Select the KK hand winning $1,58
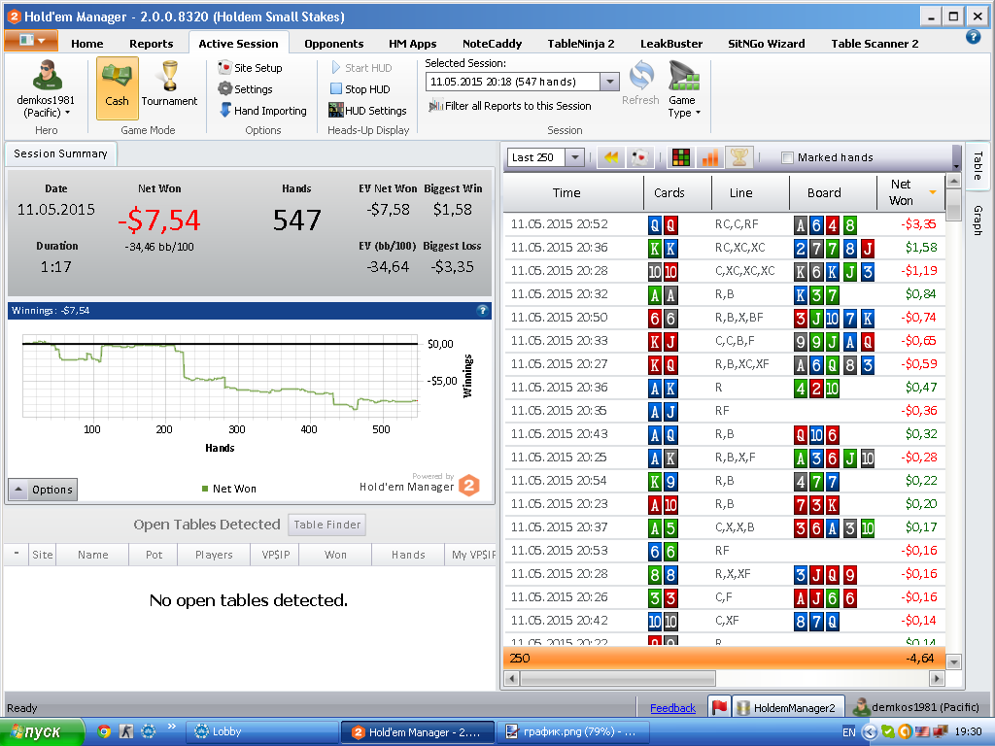Image resolution: width=995 pixels, height=746 pixels. [724, 248]
